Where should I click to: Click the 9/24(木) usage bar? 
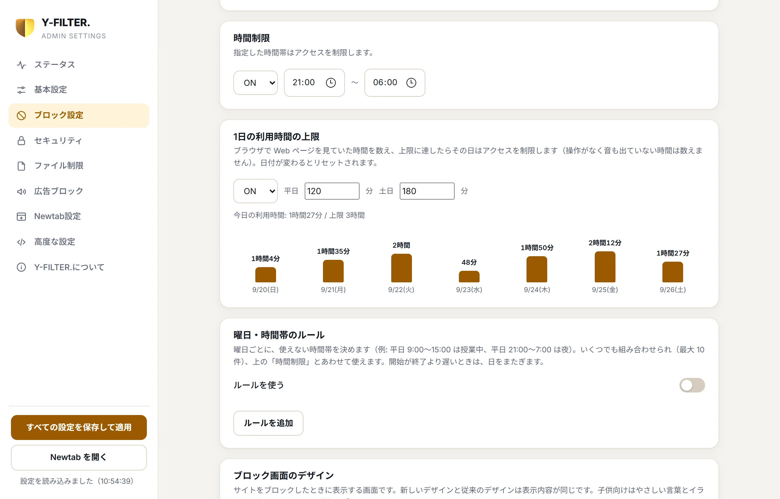[537, 269]
